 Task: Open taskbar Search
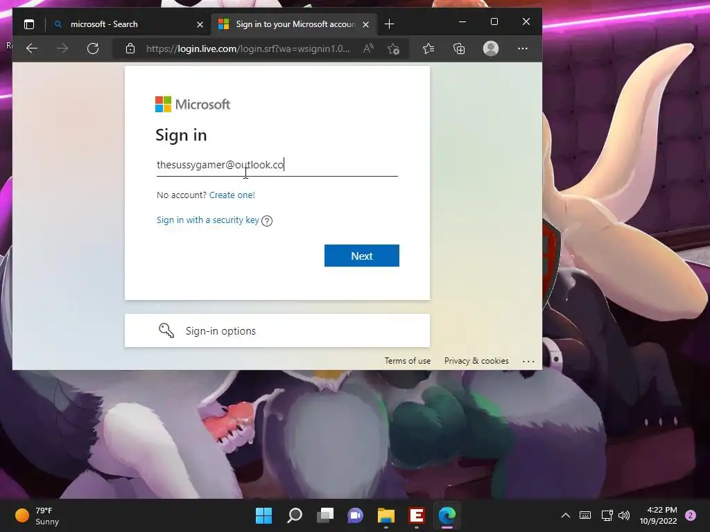pos(295,515)
